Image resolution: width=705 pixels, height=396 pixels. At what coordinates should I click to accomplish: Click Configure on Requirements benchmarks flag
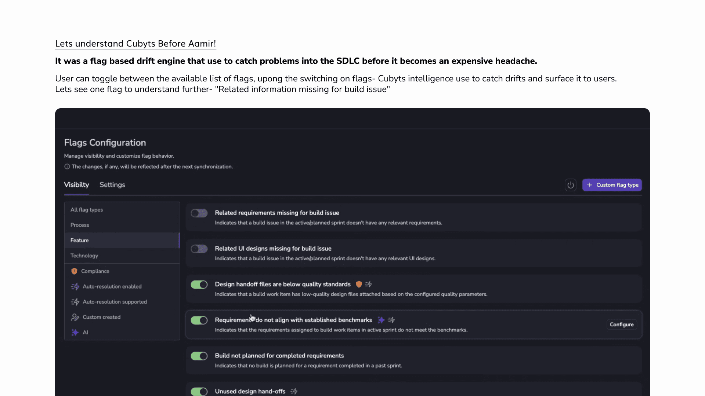(622, 324)
